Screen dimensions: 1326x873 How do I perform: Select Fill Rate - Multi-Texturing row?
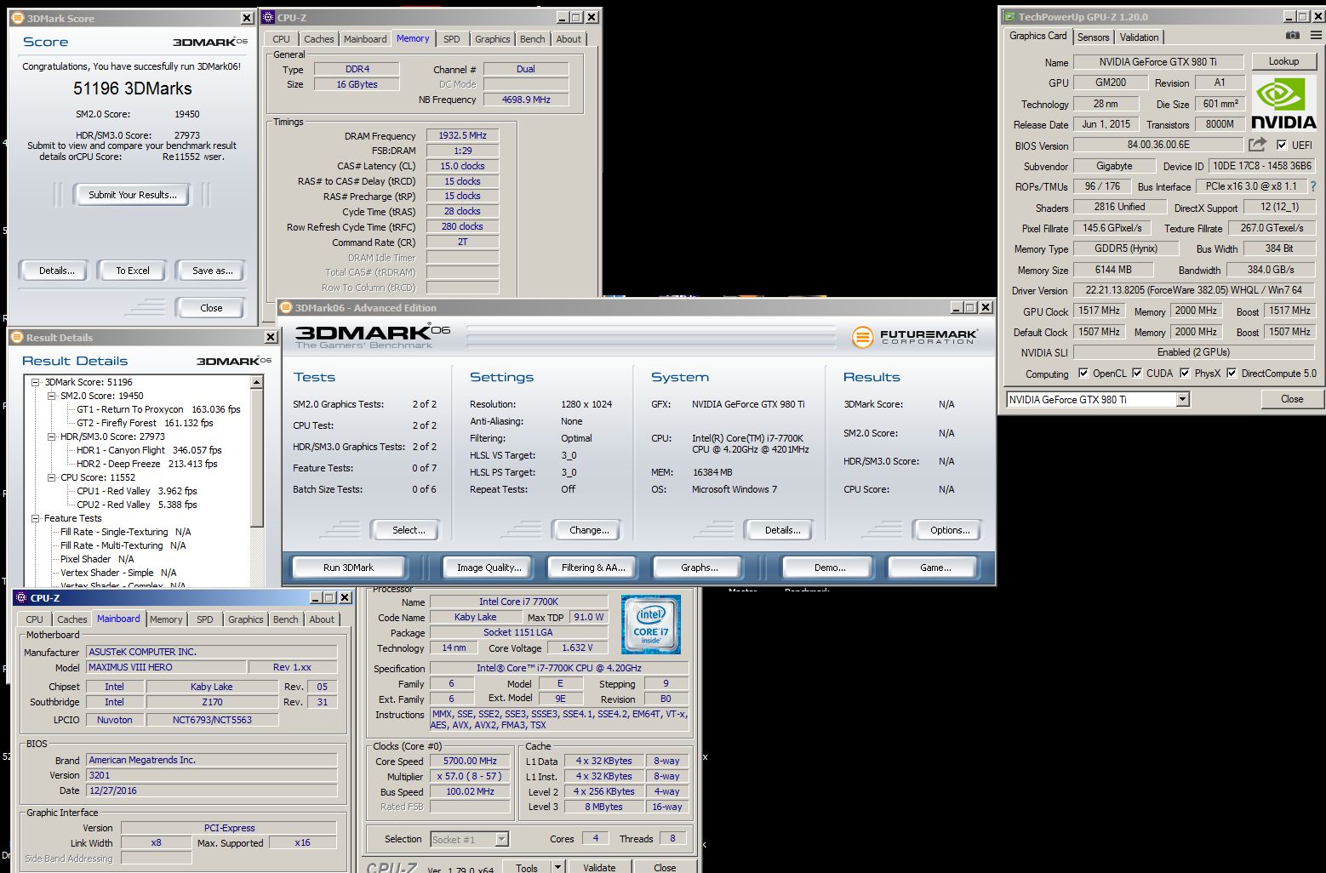pos(123,545)
